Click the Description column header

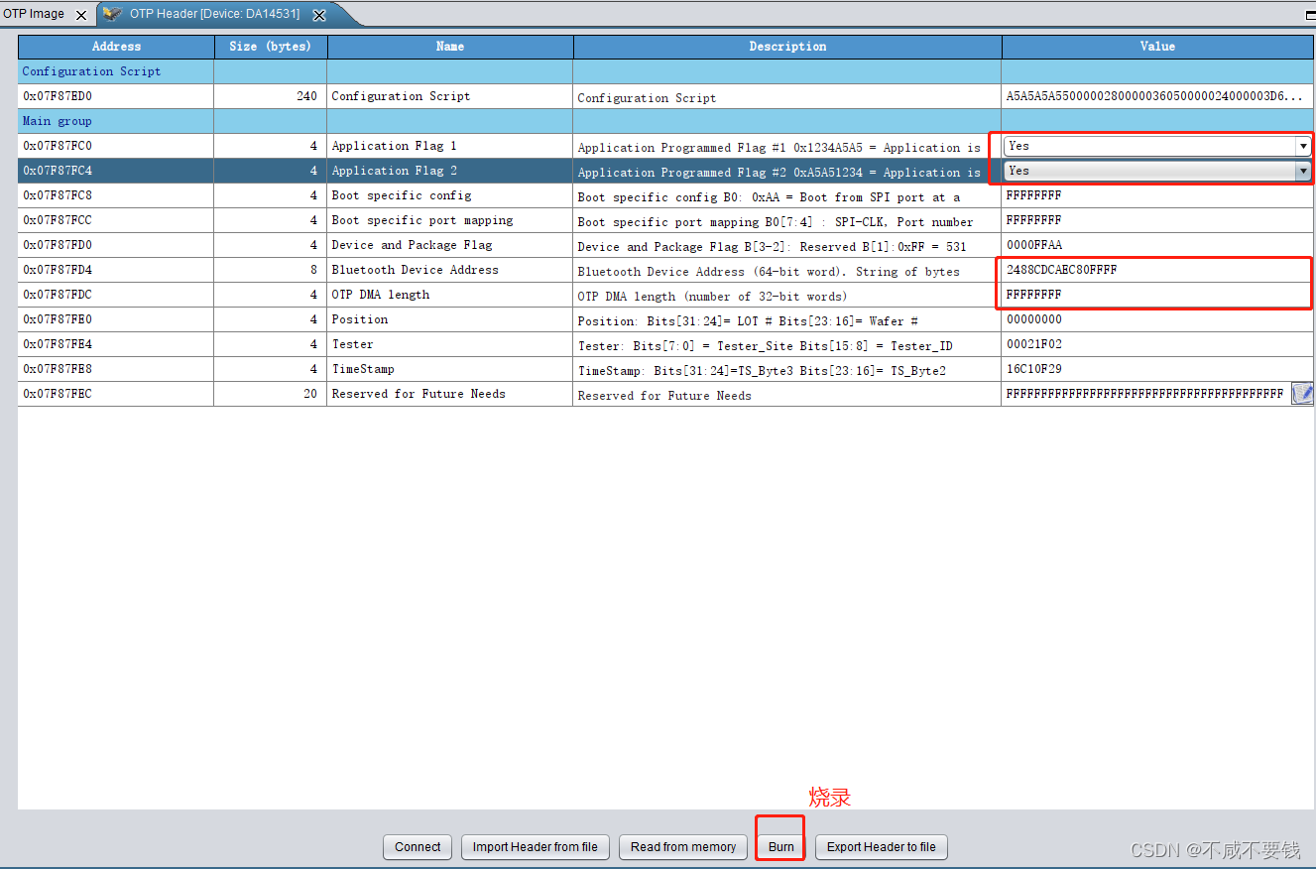[787, 47]
